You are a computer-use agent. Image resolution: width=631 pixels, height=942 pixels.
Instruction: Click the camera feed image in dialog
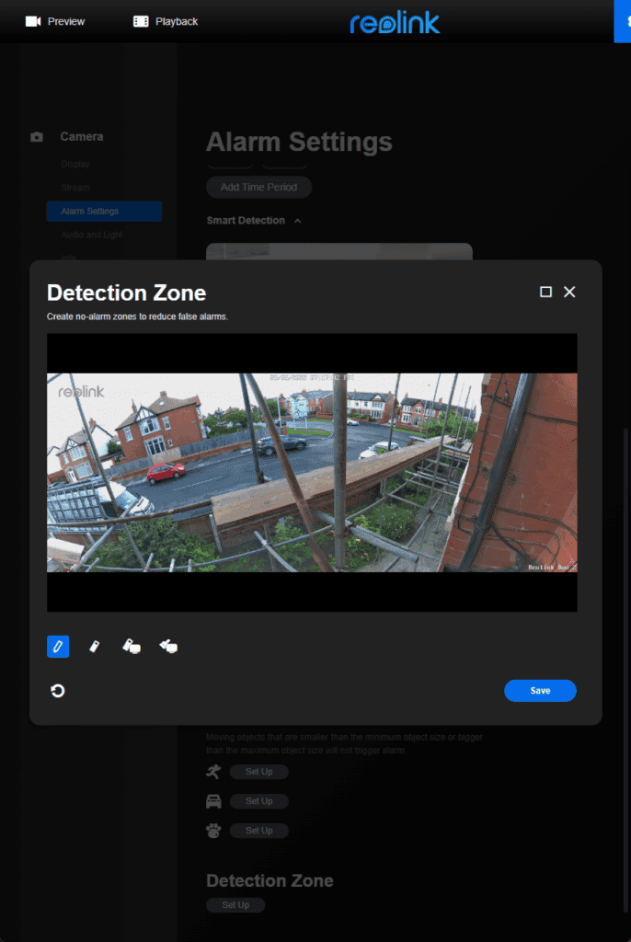(x=312, y=472)
